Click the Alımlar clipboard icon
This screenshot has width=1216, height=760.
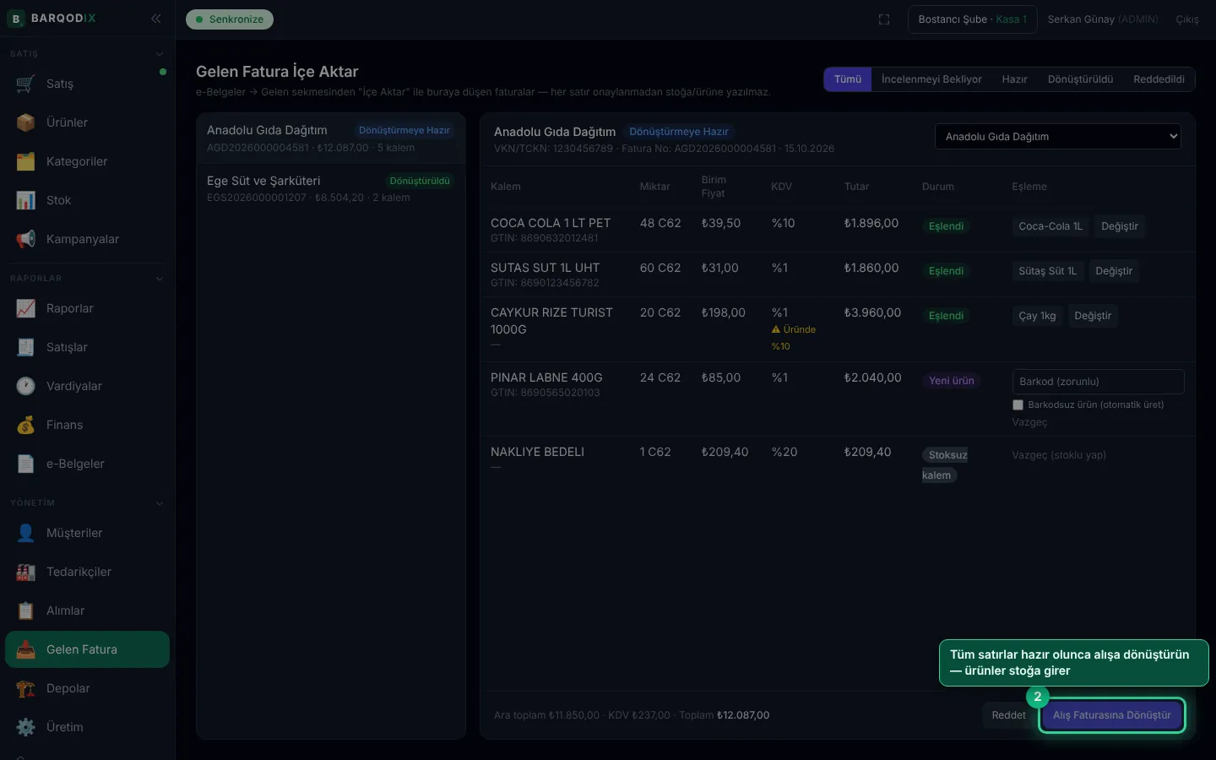[x=25, y=611]
